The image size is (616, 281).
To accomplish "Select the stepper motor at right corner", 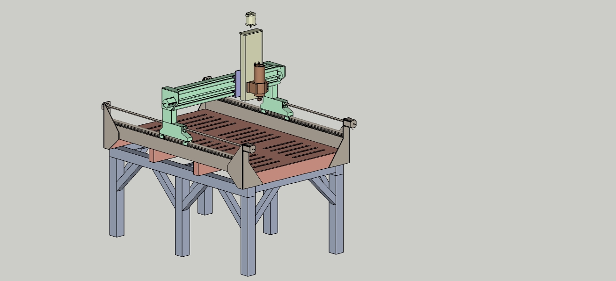I will click(x=350, y=123).
